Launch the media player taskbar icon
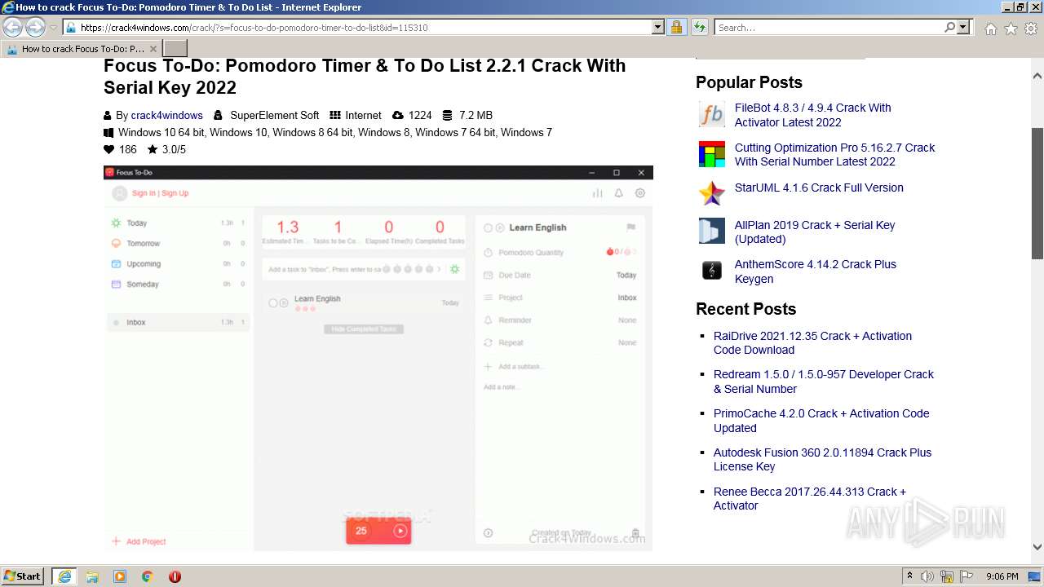The height and width of the screenshot is (587, 1044). (120, 576)
